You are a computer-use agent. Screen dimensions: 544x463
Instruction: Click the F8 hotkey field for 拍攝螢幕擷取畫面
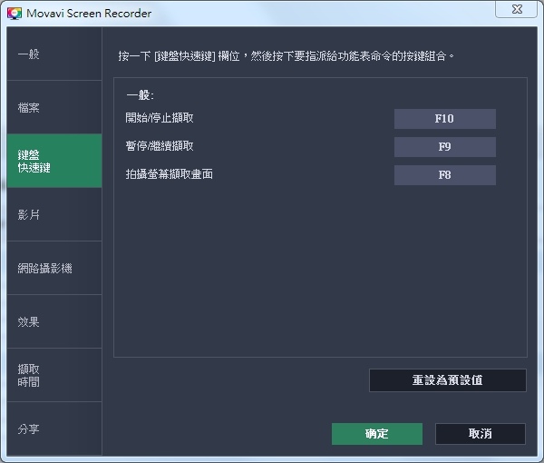point(445,175)
